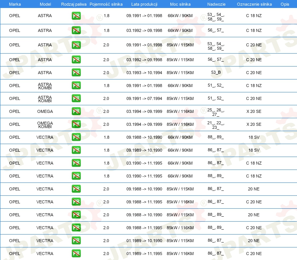Click fuel icon in Vectra C 18 NZ 88_, 89_ row

(76, 176)
